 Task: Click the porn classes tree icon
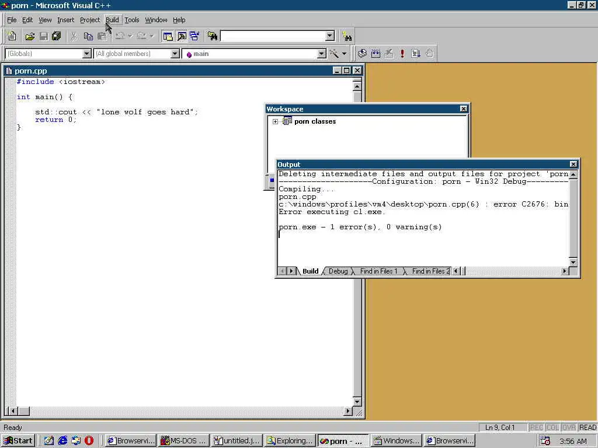287,121
